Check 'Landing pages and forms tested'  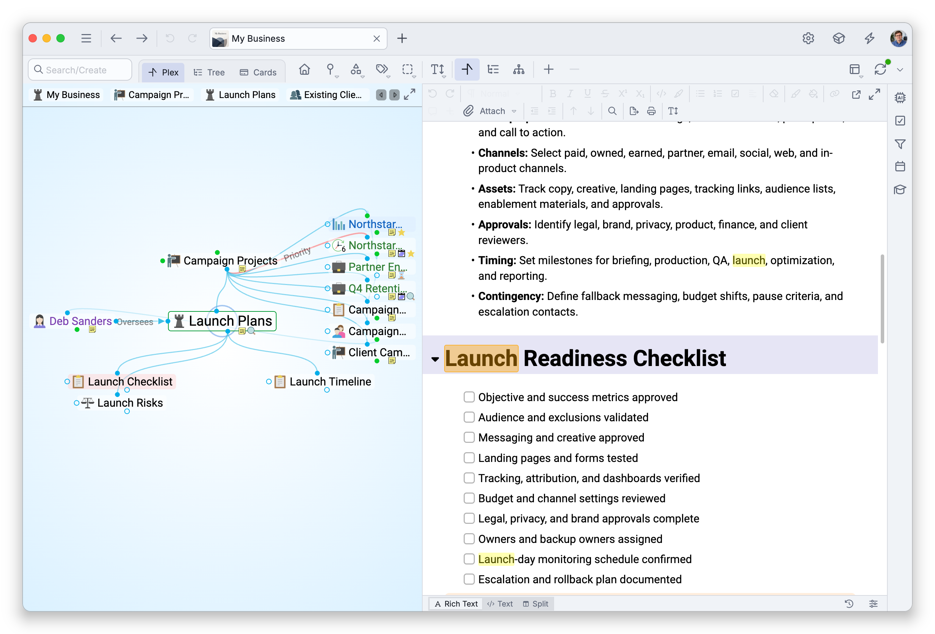tap(469, 458)
